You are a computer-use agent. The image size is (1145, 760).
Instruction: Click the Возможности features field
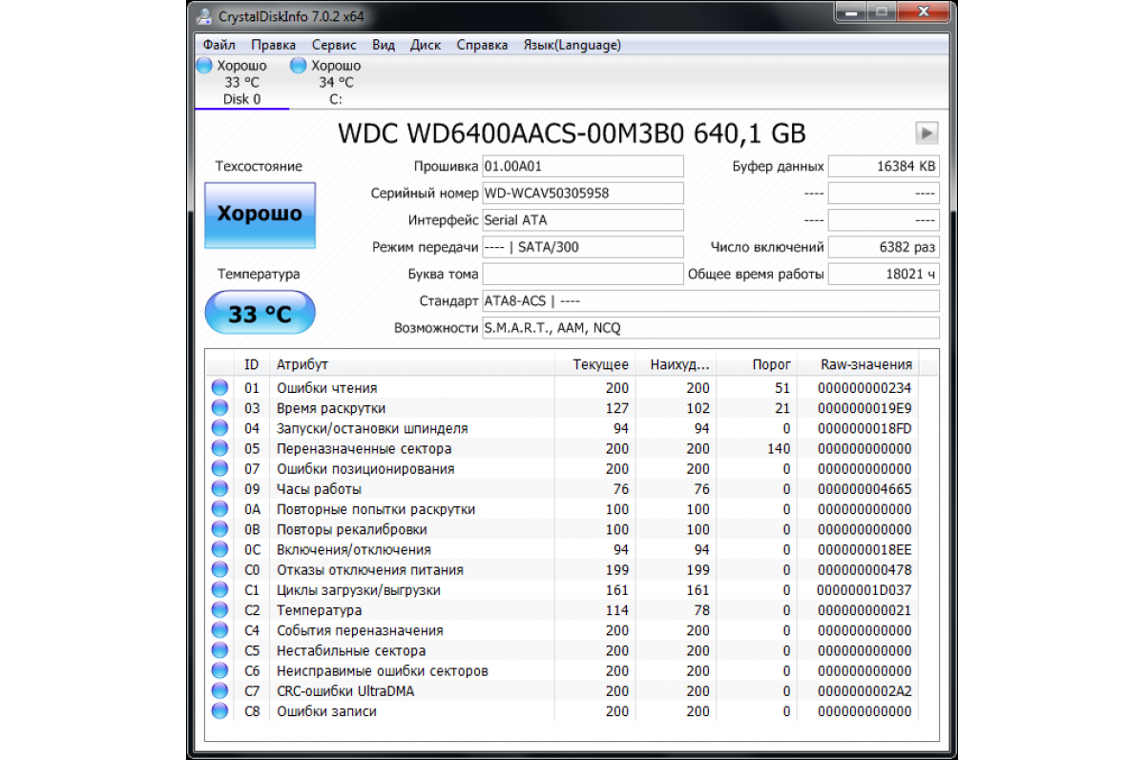pyautogui.click(x=711, y=328)
